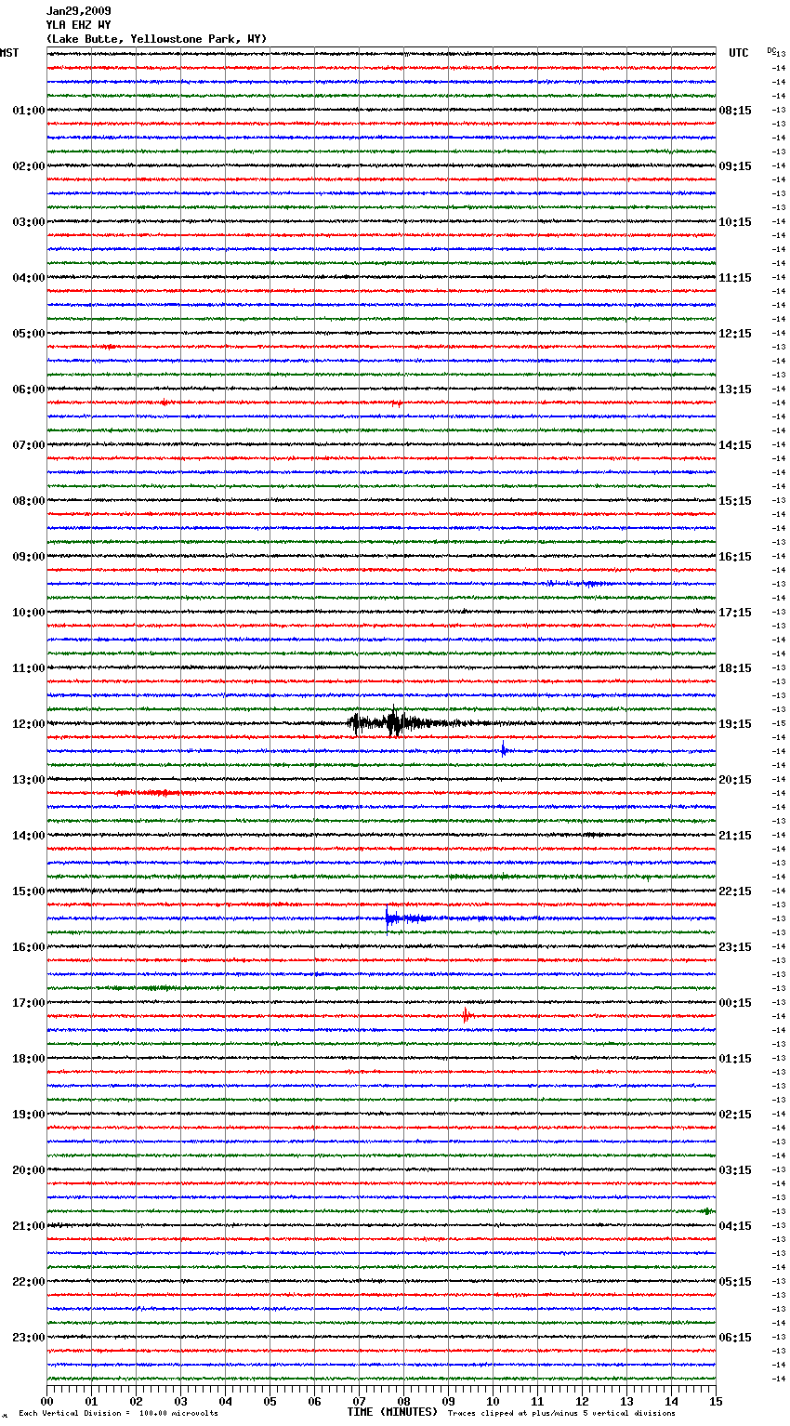Click the MST timezone column header
This screenshot has height=1426, width=790.
point(9,53)
